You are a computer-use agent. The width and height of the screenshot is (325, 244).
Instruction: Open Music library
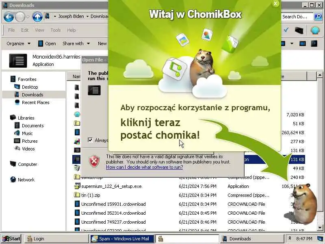pyautogui.click(x=27, y=133)
